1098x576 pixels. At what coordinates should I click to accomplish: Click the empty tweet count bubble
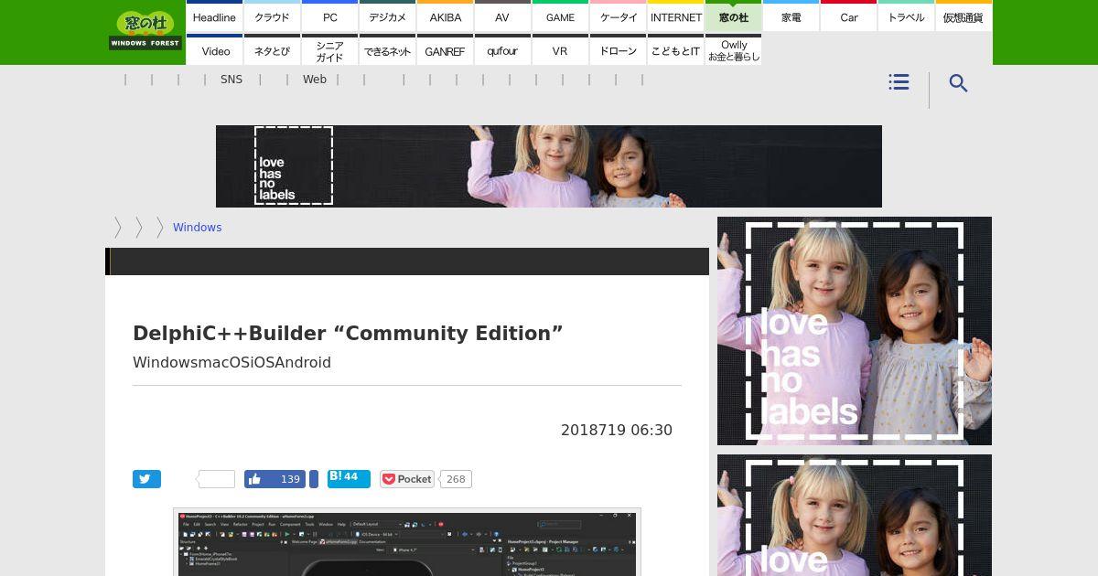(x=216, y=479)
